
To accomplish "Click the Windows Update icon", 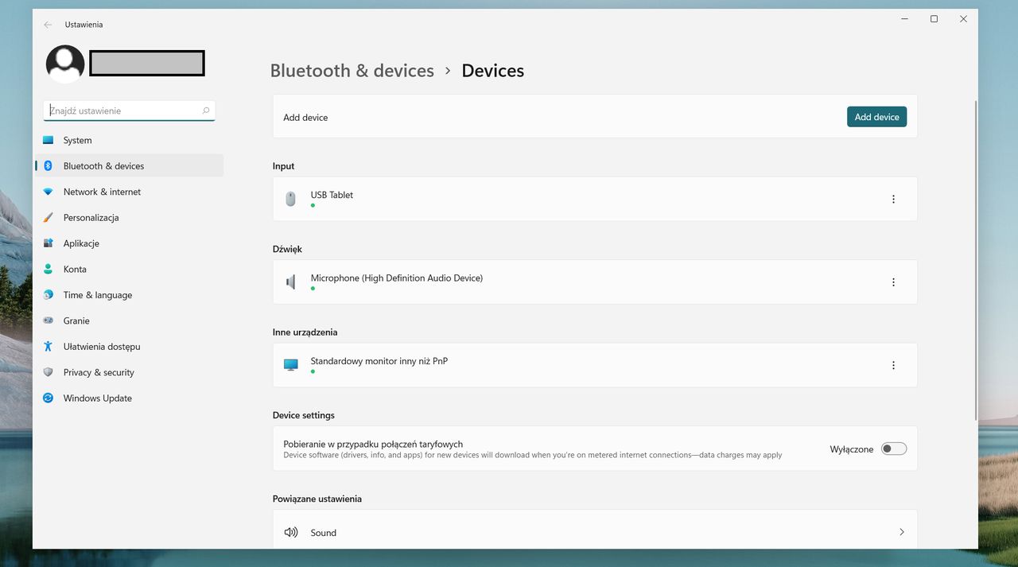I will (x=49, y=398).
